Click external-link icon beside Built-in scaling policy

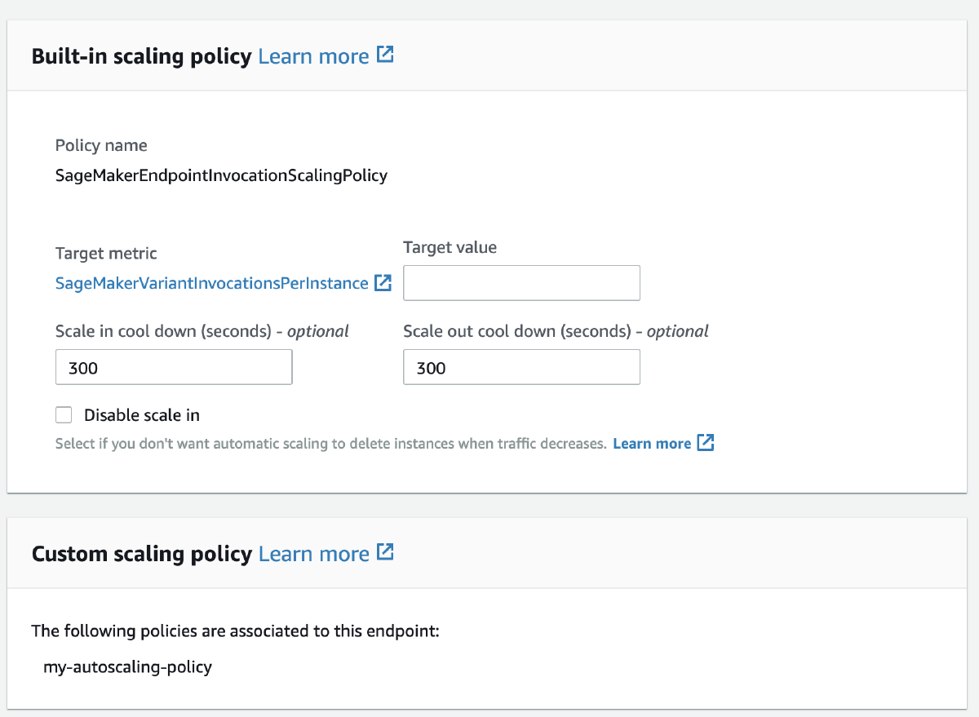(385, 55)
